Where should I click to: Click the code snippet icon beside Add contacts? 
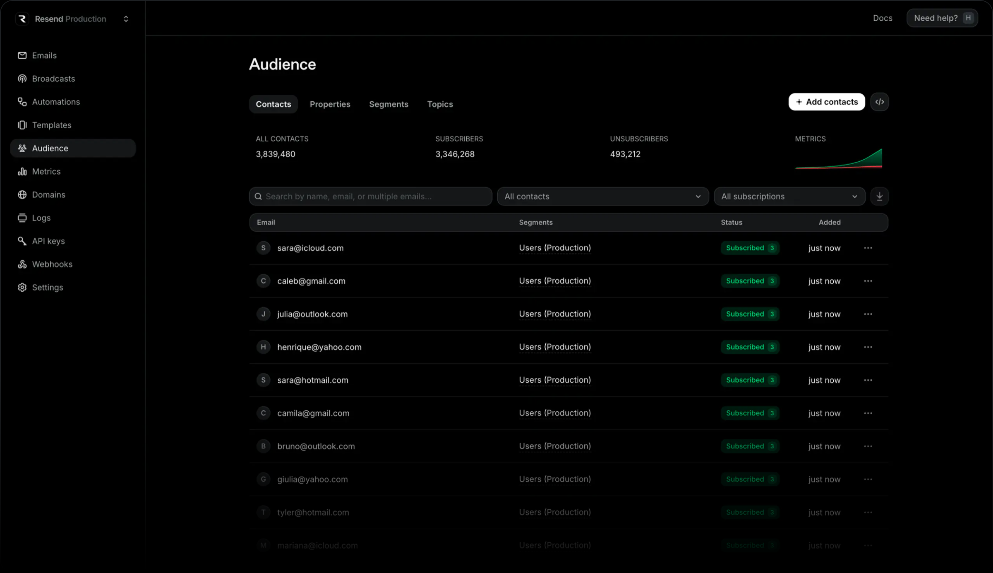pos(880,102)
